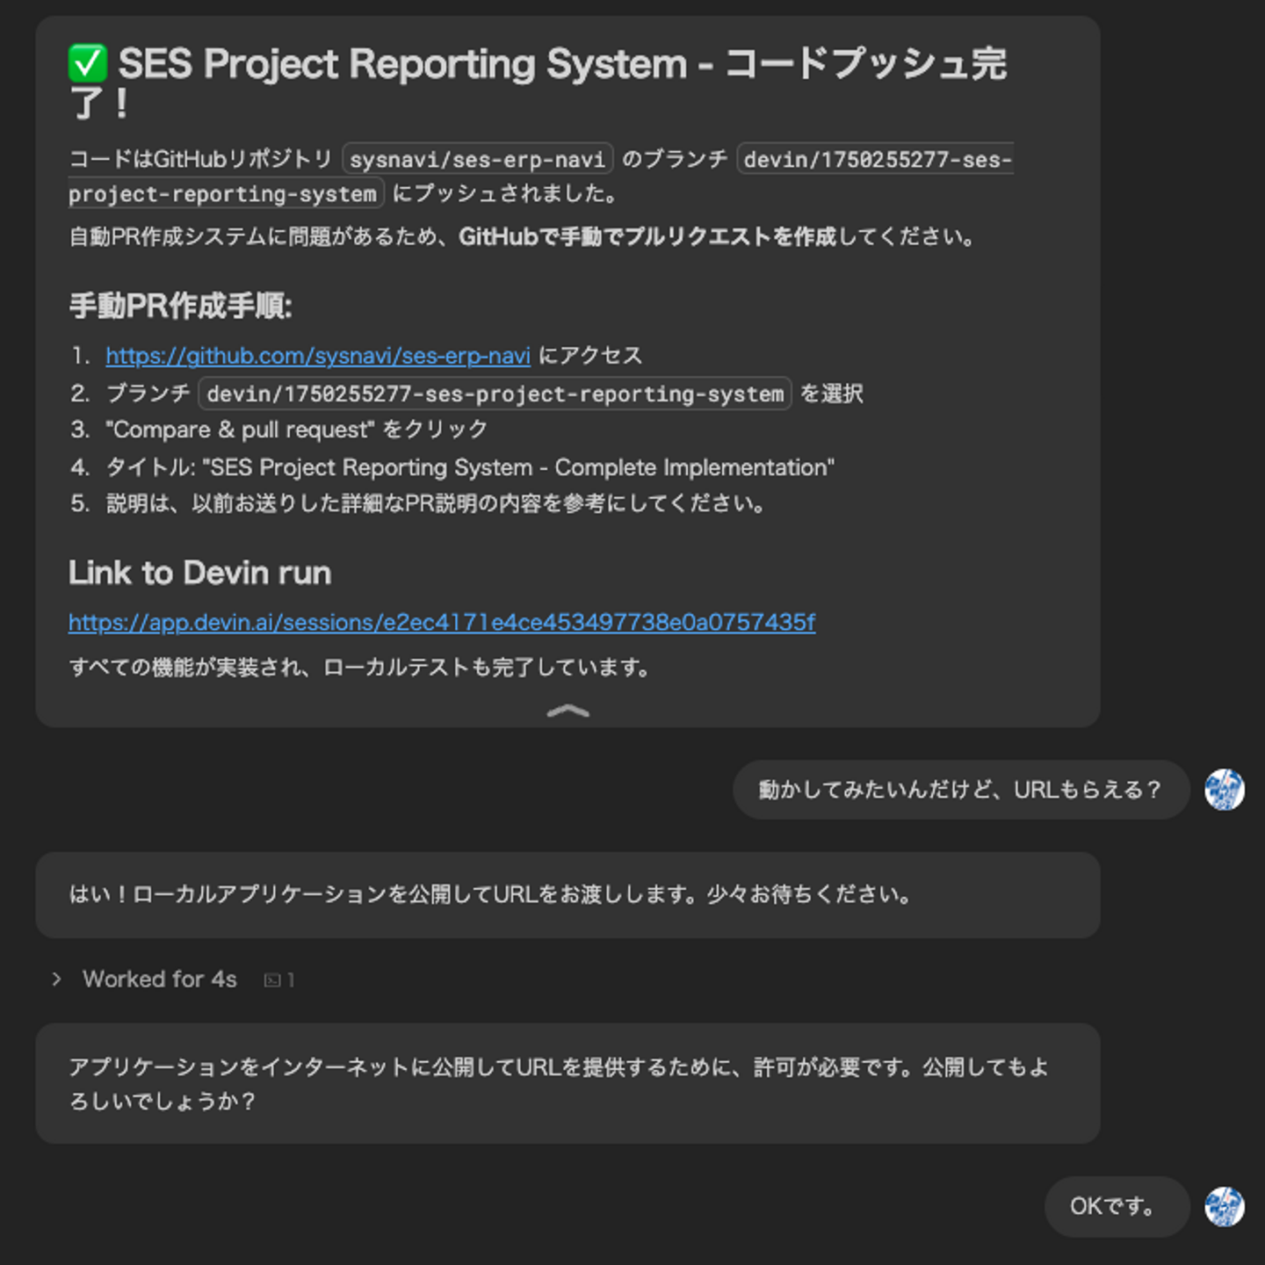Click the 'はい！ローカルアプリケーション' reply message

pyautogui.click(x=567, y=895)
